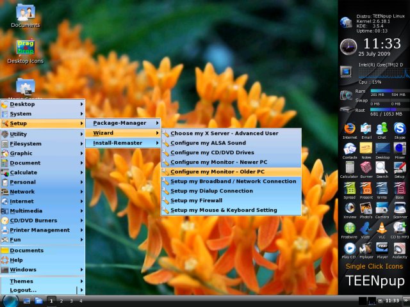Select Configure my CD/DVD Drives
The height and width of the screenshot is (307, 410).
coord(231,152)
